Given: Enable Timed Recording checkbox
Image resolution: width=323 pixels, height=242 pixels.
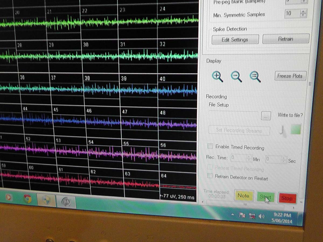Looking at the screenshot, I should pyautogui.click(x=210, y=146).
